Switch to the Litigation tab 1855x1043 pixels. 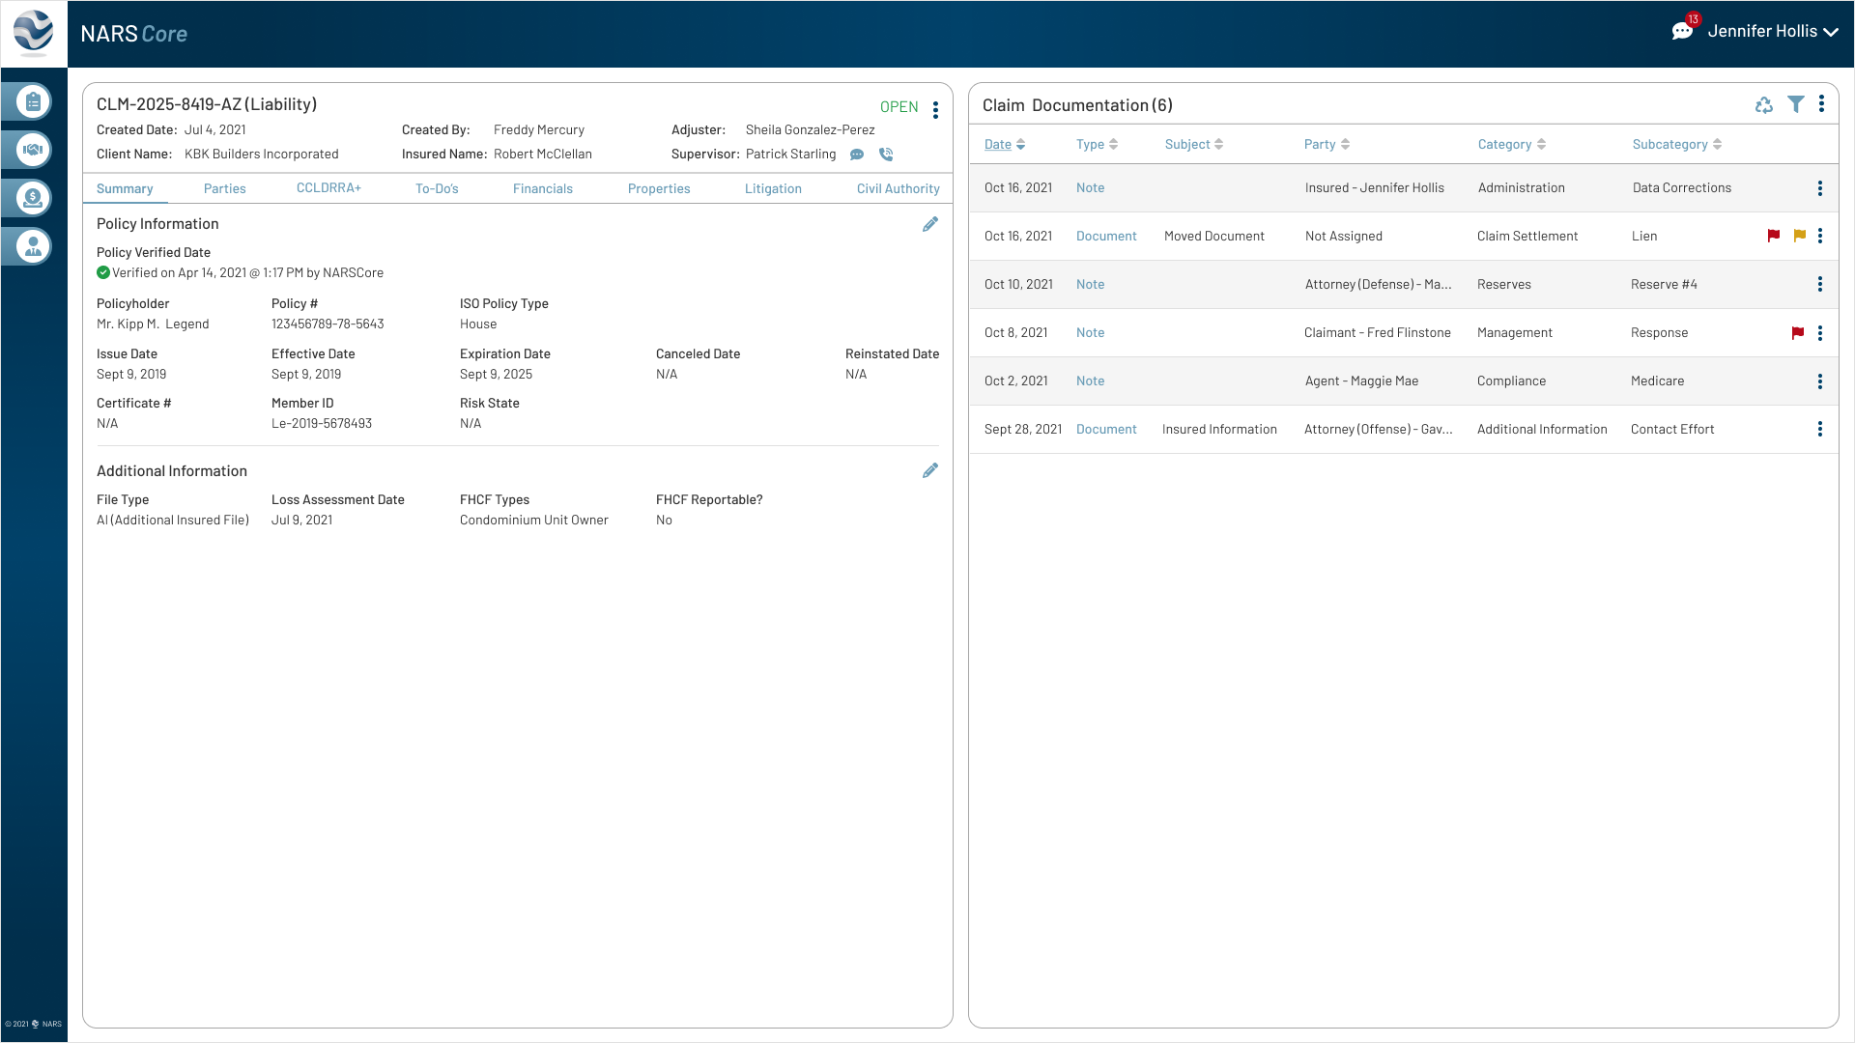coord(773,188)
